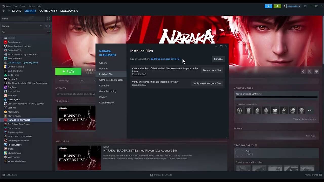Open the Store Page tab link

(x=64, y=81)
